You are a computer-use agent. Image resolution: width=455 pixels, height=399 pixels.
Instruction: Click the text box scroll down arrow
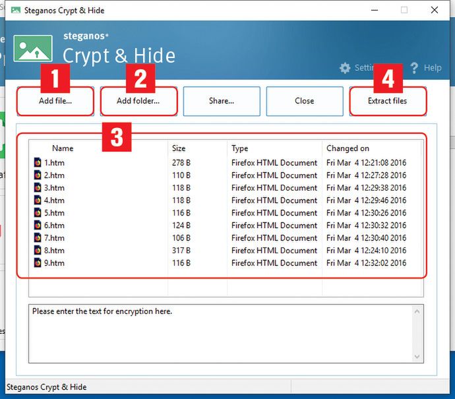click(x=417, y=357)
